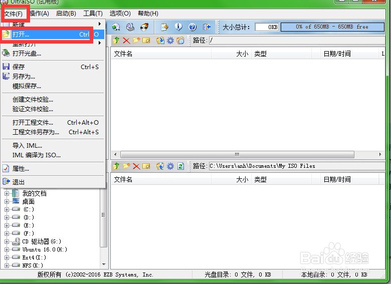Screen dimensions: 391x284
Task: Click the folder-with-list icon in image pane toolbar
Action: tap(180, 41)
